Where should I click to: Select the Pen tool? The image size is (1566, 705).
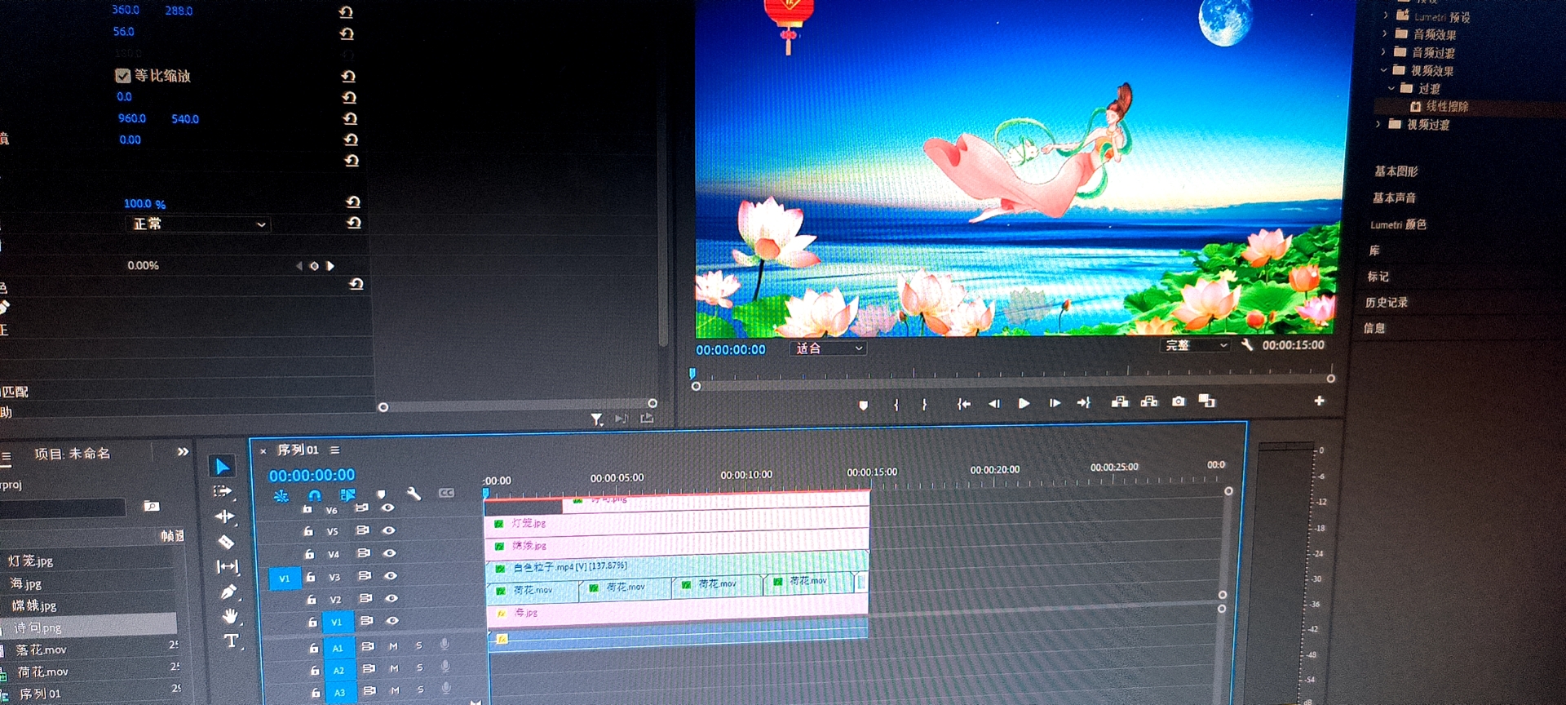click(x=229, y=591)
